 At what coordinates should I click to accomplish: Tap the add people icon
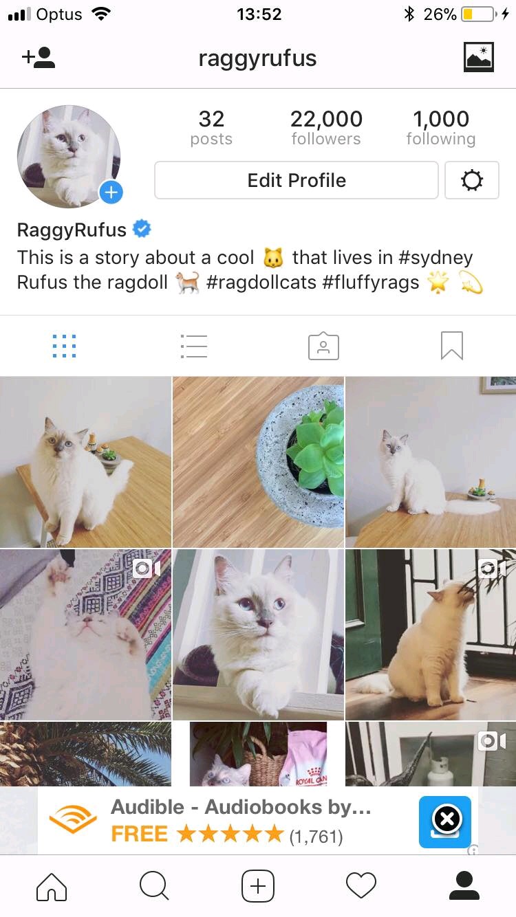(39, 58)
